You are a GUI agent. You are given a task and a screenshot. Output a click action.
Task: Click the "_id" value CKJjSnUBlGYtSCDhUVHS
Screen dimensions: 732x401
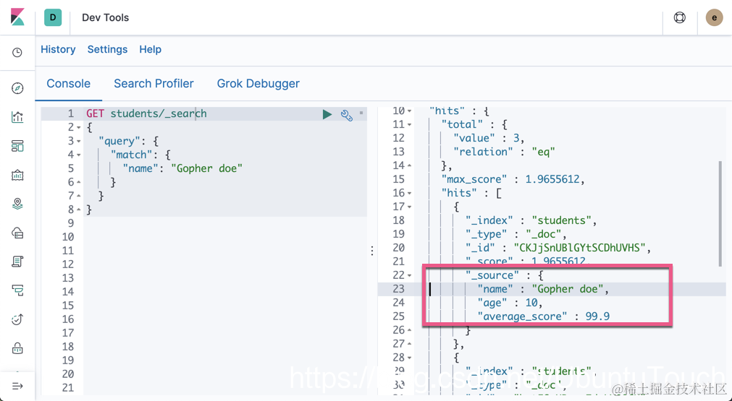click(x=579, y=248)
